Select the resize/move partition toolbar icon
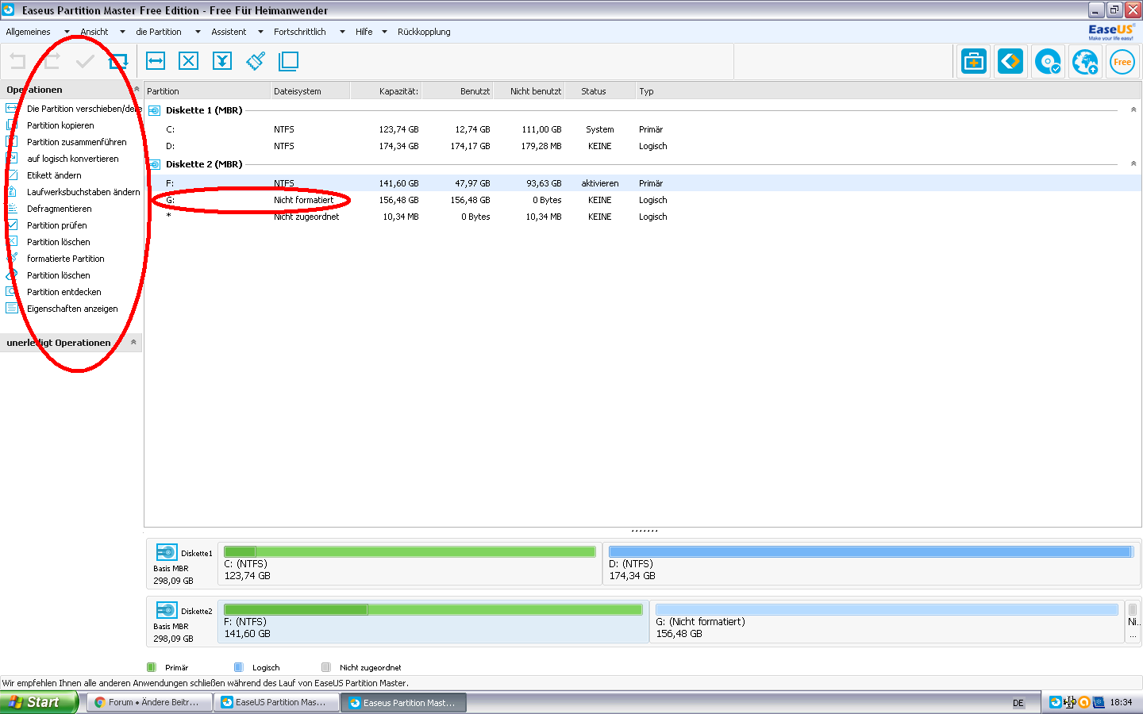The image size is (1143, 714). tap(156, 61)
